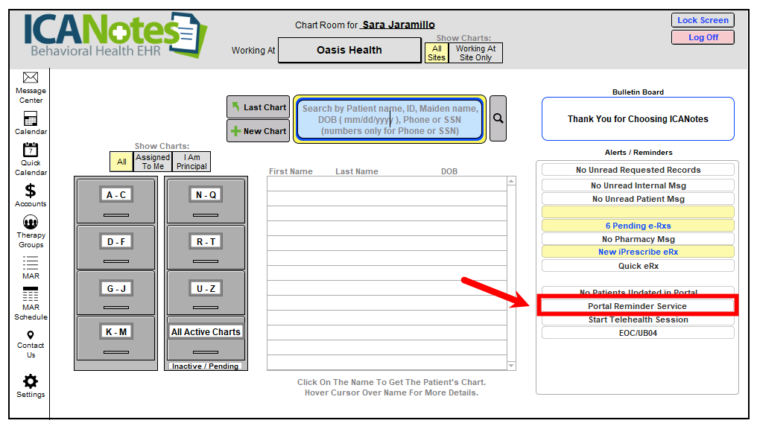Open the EOC/UB04 button
The image size is (757, 426).
point(638,333)
